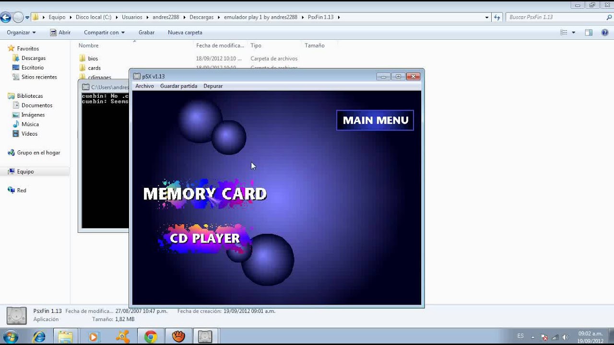
Task: Open the Documentos library
Action: pyautogui.click(x=37, y=105)
